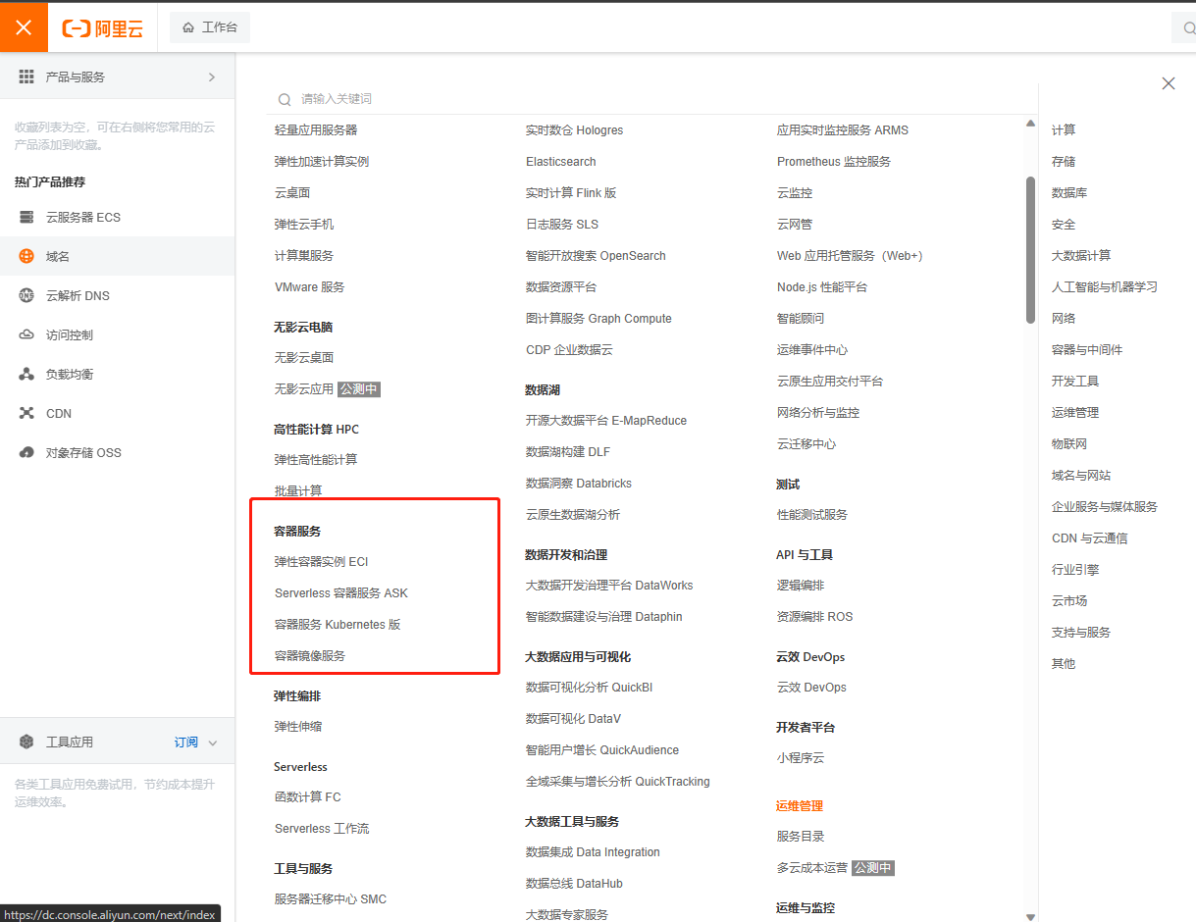This screenshot has height=922, width=1196.
Task: Click the product list scroll-down arrow
Action: (1030, 916)
